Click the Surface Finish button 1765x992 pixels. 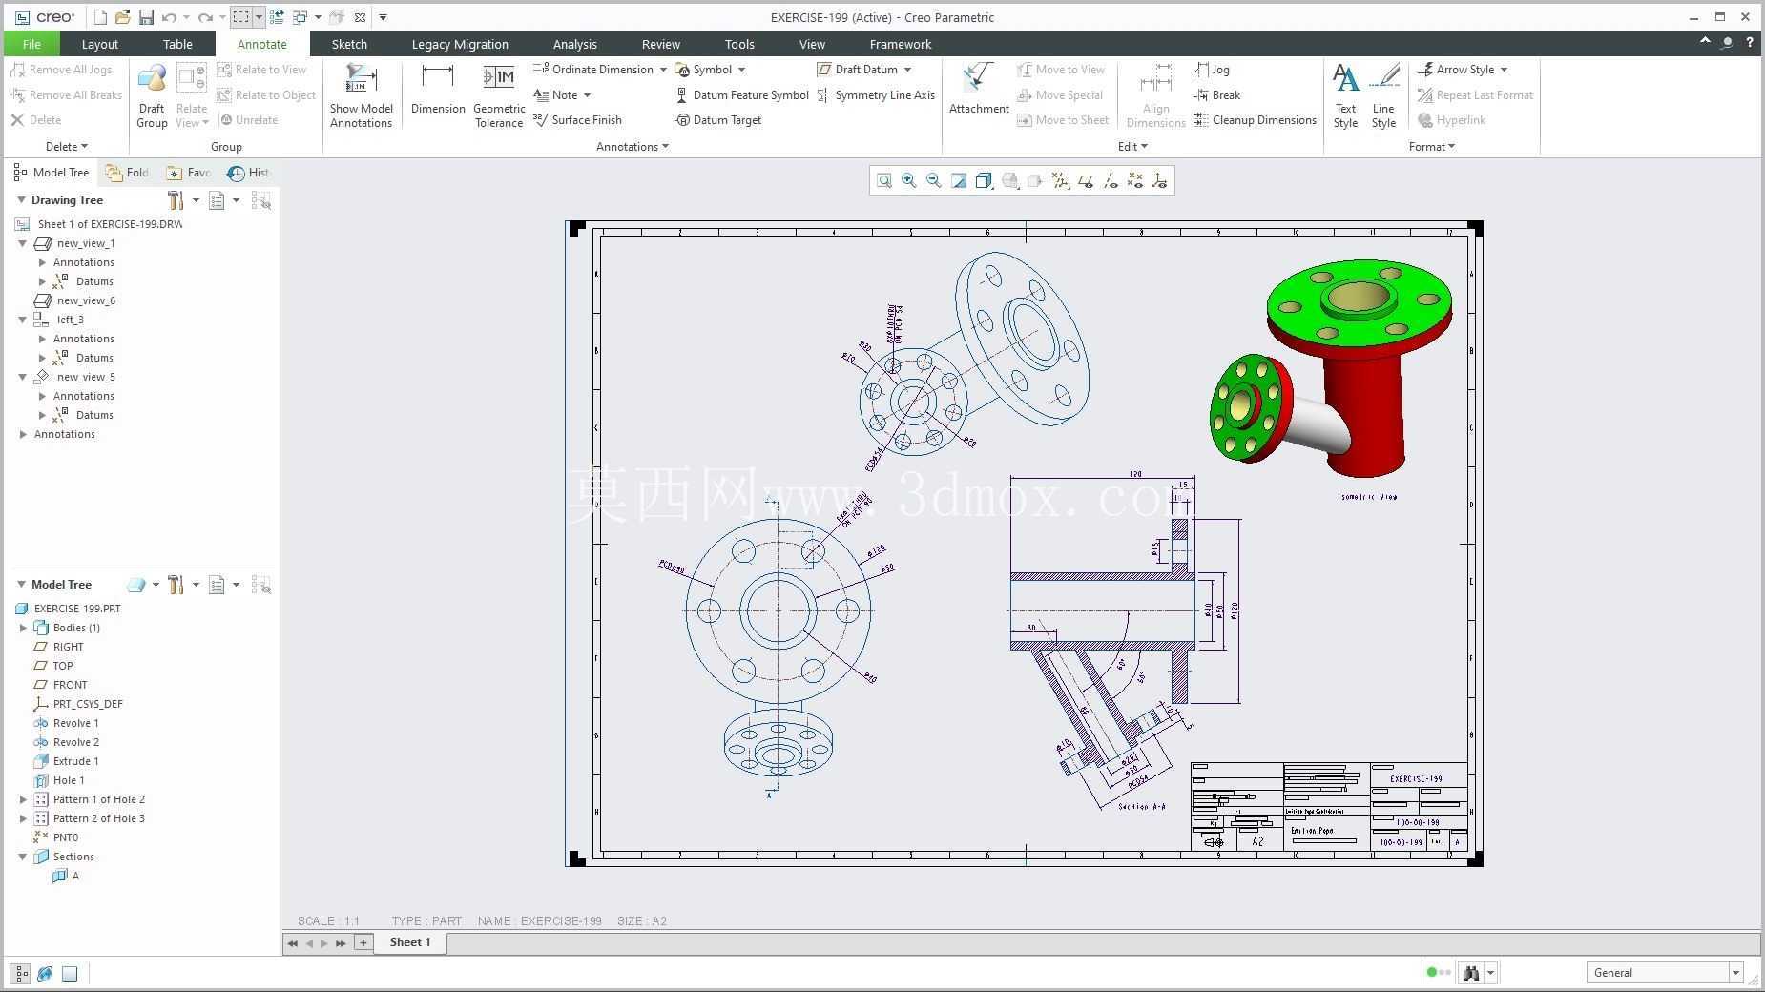pyautogui.click(x=577, y=120)
